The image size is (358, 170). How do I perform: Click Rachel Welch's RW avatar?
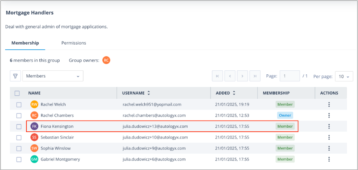tap(34, 104)
